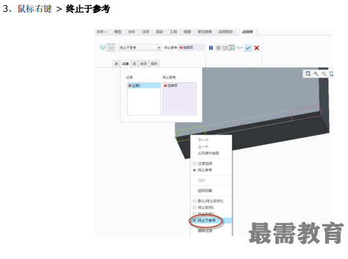Select the 边倒角 ribbon tab
Screen dimensions: 348x259
pyautogui.click(x=248, y=32)
